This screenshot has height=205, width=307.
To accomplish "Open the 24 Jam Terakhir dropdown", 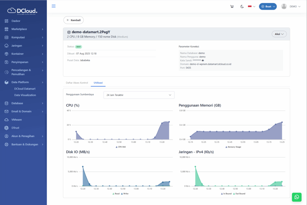I will [x=139, y=95].
